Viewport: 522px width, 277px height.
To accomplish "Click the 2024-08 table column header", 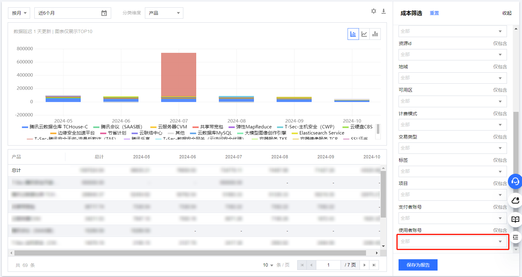I will point(279,157).
